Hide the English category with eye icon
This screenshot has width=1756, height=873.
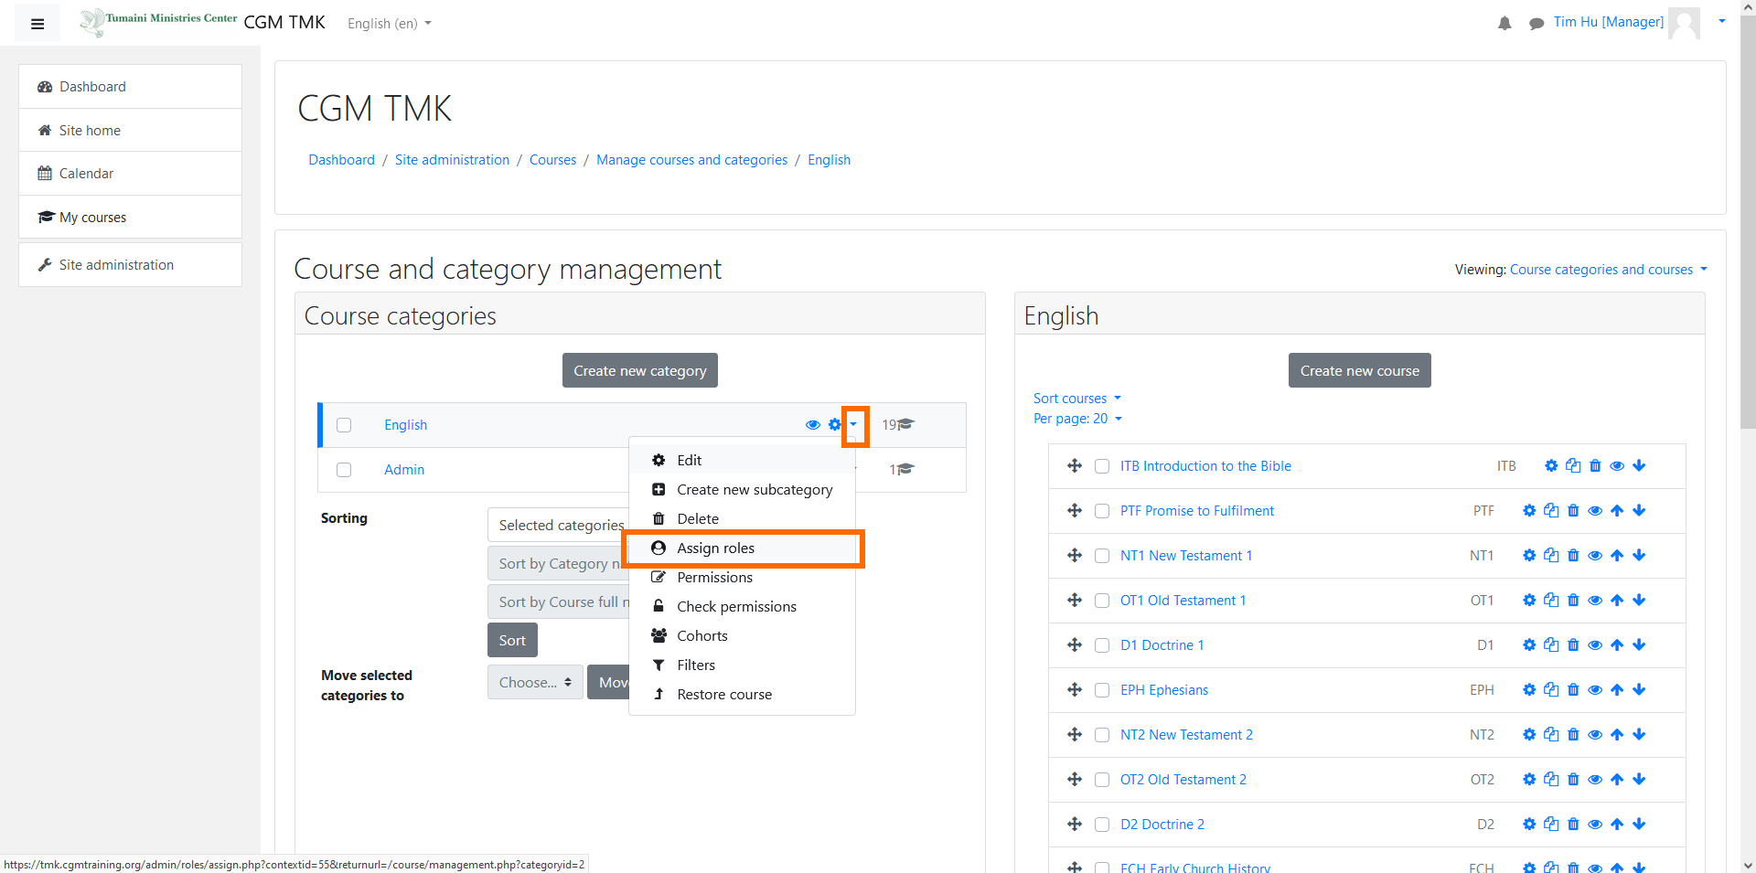coord(812,425)
